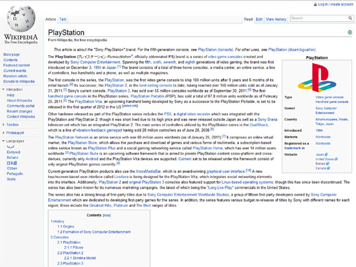Open Contact Wikipedia link
This screenshot has width=356, height=267.
(21, 117)
